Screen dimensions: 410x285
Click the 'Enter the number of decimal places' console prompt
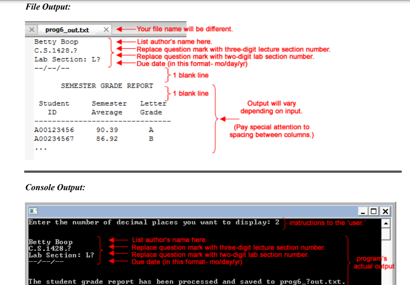click(x=154, y=222)
